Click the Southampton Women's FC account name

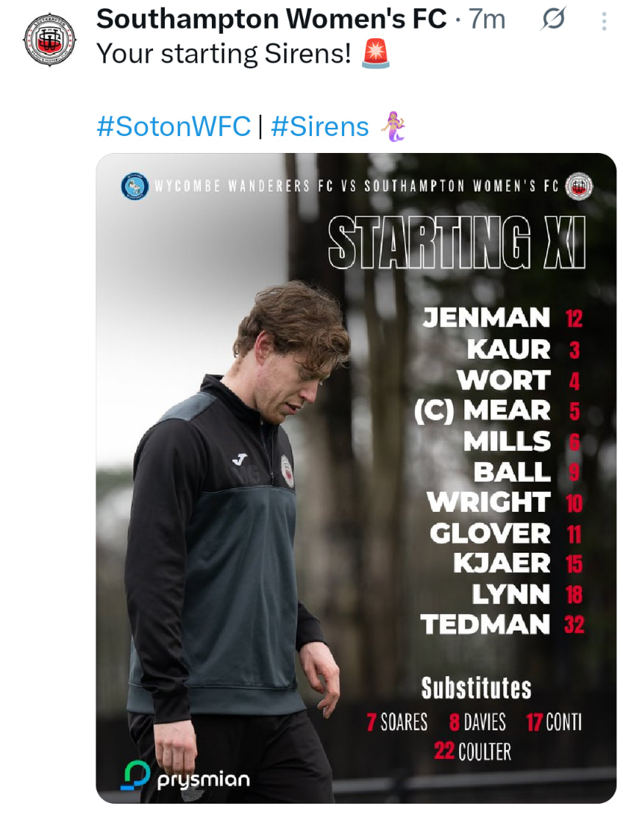pos(271,20)
